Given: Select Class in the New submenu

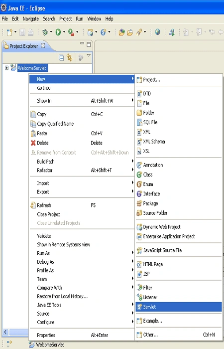Looking at the screenshot, I should pos(178,174).
